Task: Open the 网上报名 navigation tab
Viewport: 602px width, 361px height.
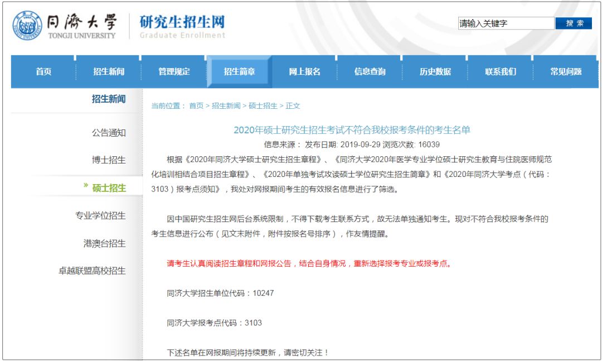Action: click(304, 72)
